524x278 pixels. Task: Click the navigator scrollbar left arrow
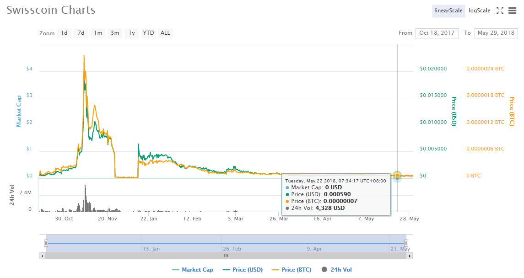click(x=42, y=256)
